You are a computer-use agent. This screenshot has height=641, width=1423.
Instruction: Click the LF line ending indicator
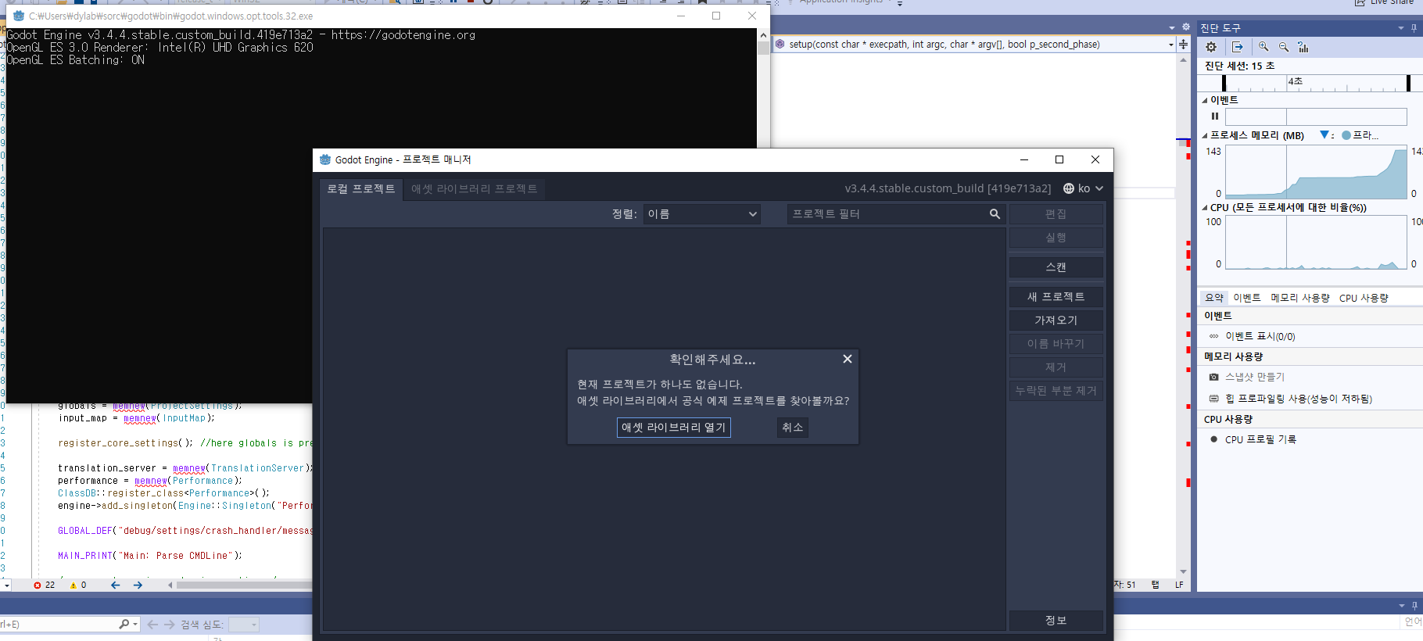(1179, 585)
